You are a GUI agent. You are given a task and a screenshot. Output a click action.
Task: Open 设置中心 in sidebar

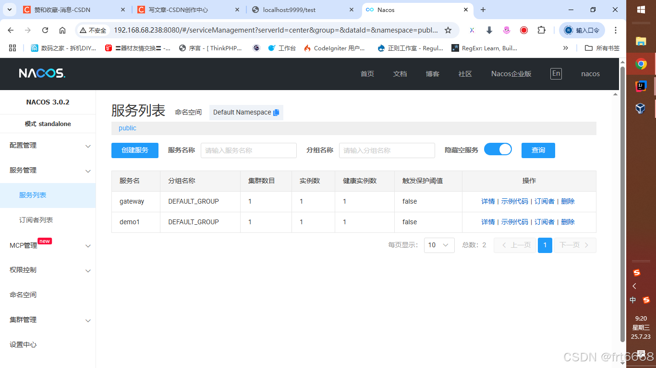pyautogui.click(x=48, y=345)
